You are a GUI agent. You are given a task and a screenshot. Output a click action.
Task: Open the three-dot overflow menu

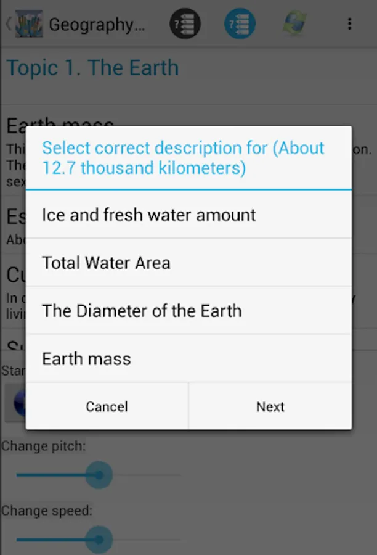tap(349, 23)
